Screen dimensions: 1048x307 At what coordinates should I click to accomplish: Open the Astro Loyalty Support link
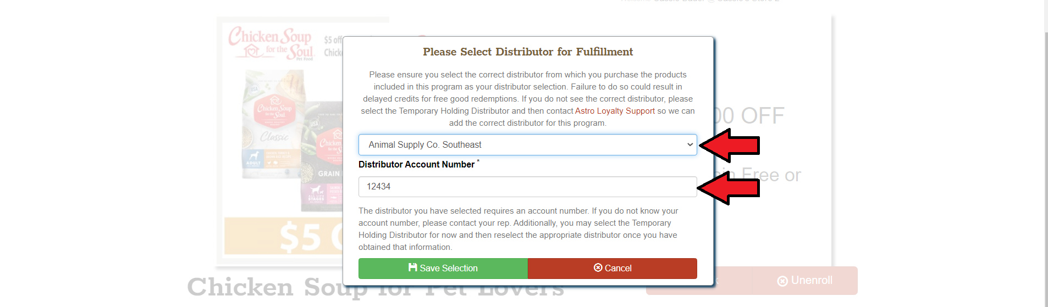615,111
